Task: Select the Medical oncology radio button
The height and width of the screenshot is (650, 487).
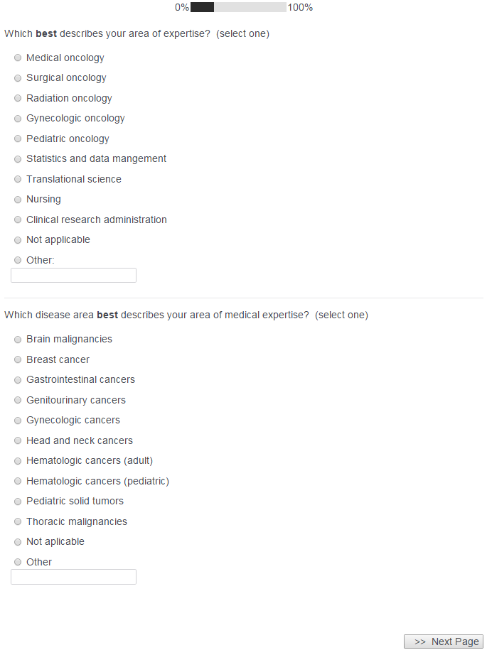Action: click(18, 58)
